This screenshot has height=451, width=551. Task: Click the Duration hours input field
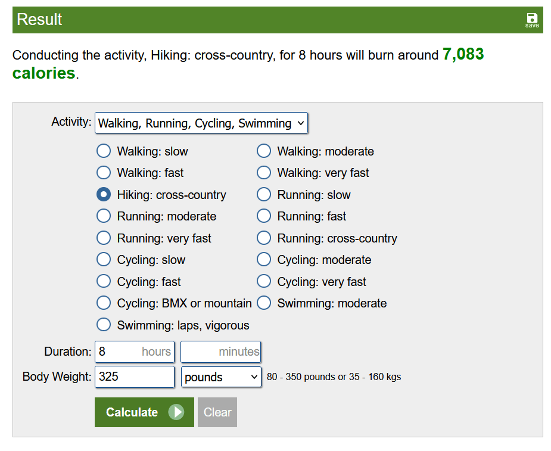[x=134, y=352]
